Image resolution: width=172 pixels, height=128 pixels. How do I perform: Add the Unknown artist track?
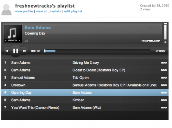tap(164, 85)
